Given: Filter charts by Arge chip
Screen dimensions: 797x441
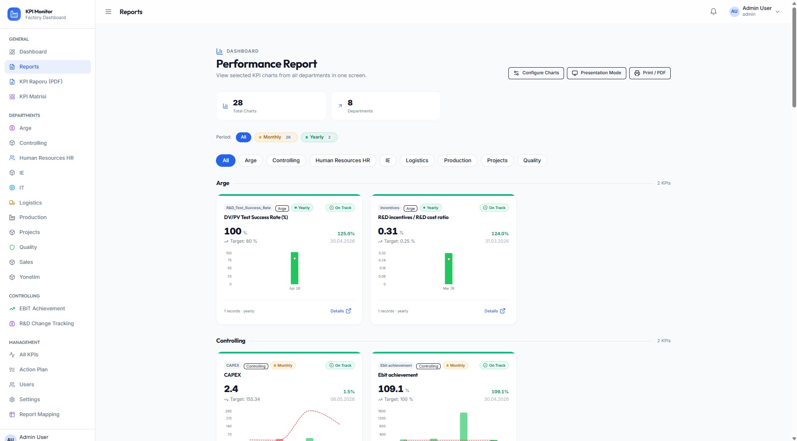Looking at the screenshot, I should pyautogui.click(x=250, y=161).
